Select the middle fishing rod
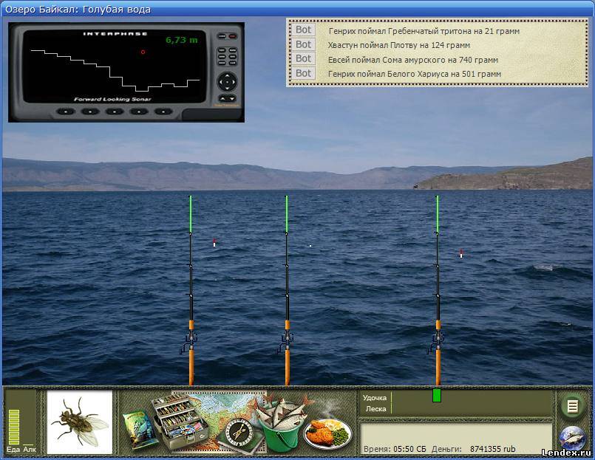This screenshot has width=595, height=460. coord(287,310)
